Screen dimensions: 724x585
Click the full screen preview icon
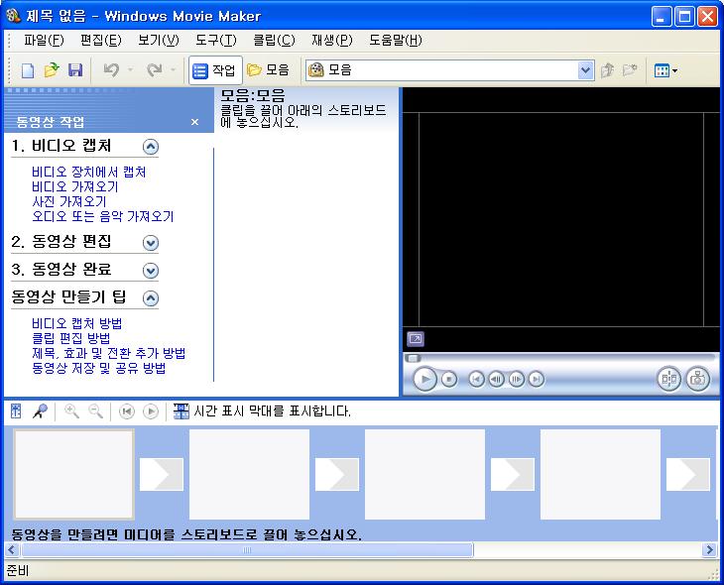click(416, 339)
